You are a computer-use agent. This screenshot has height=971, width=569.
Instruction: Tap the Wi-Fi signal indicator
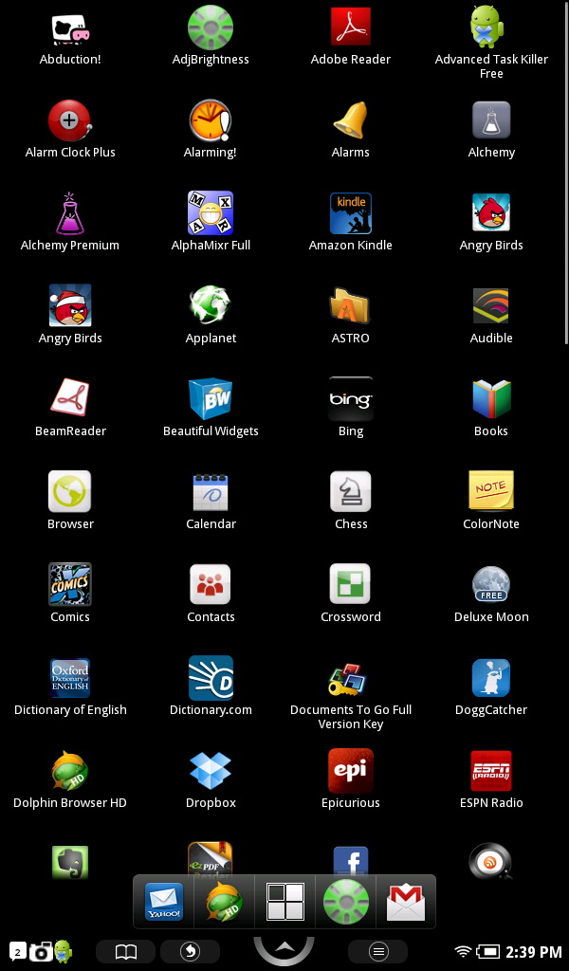pos(462,951)
